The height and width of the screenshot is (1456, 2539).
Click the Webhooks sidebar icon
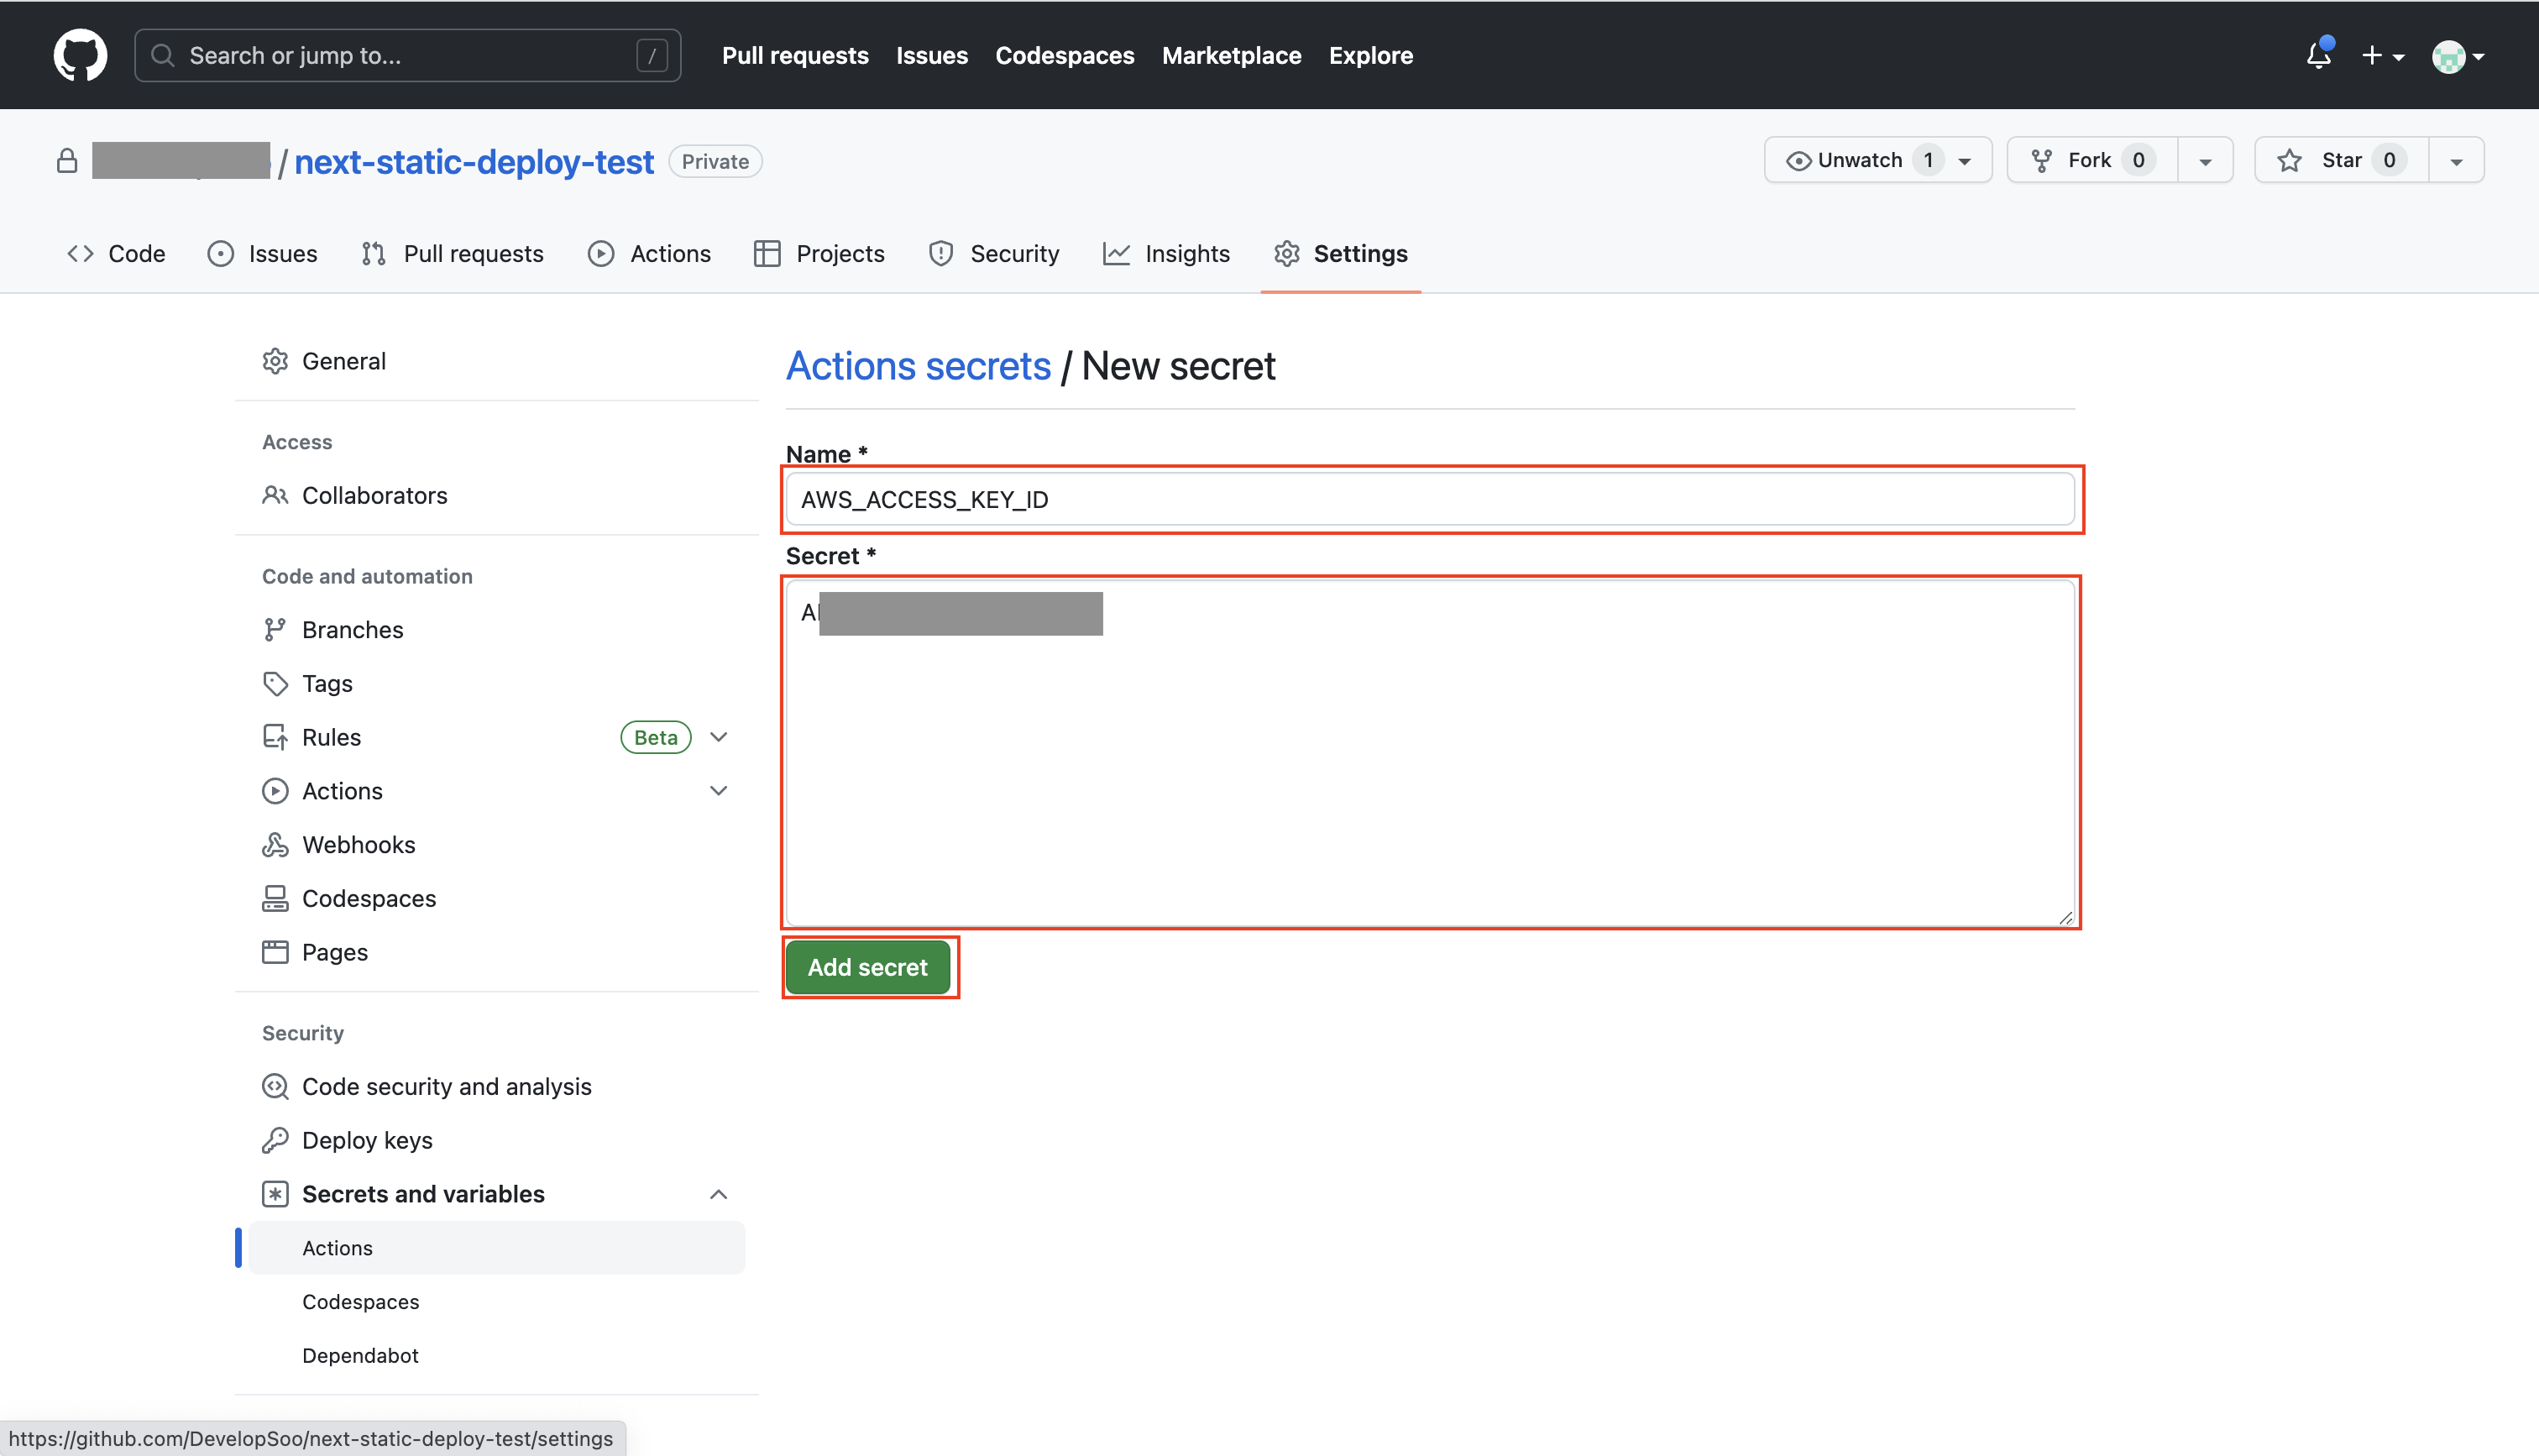275,845
